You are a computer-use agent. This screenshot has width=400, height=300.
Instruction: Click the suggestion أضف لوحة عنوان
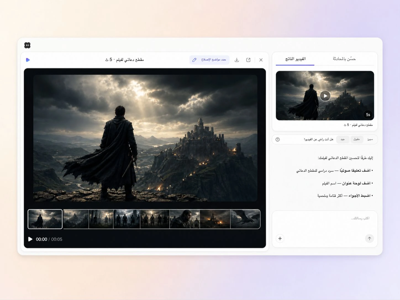[x=348, y=183]
